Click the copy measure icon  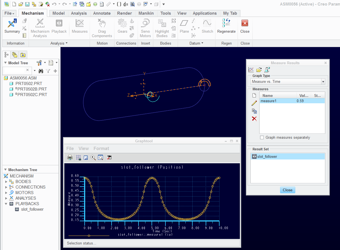coord(254,111)
